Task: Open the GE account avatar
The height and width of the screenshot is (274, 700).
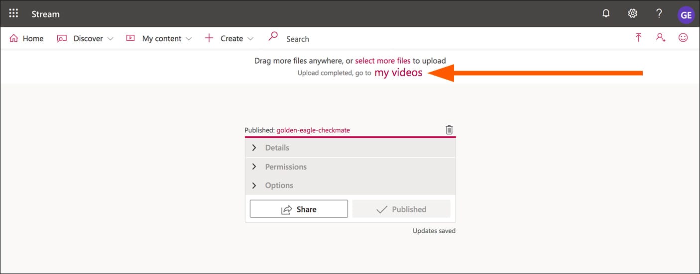Action: click(x=686, y=15)
